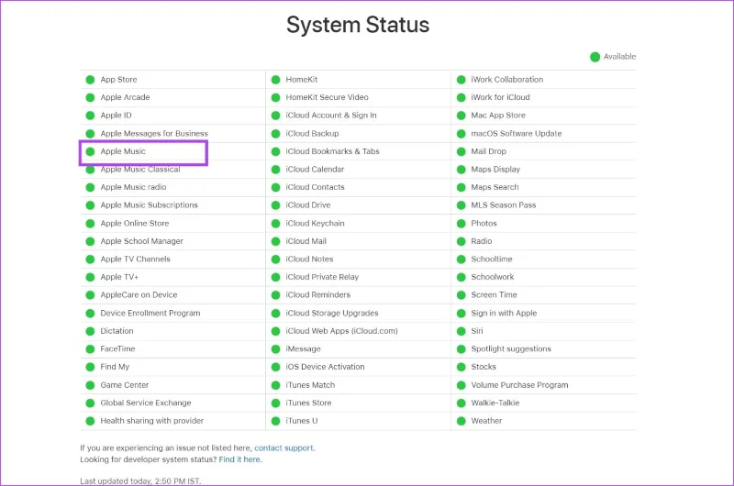Click iCloud Bookmarks & Tabs text
The image size is (734, 486).
332,151
